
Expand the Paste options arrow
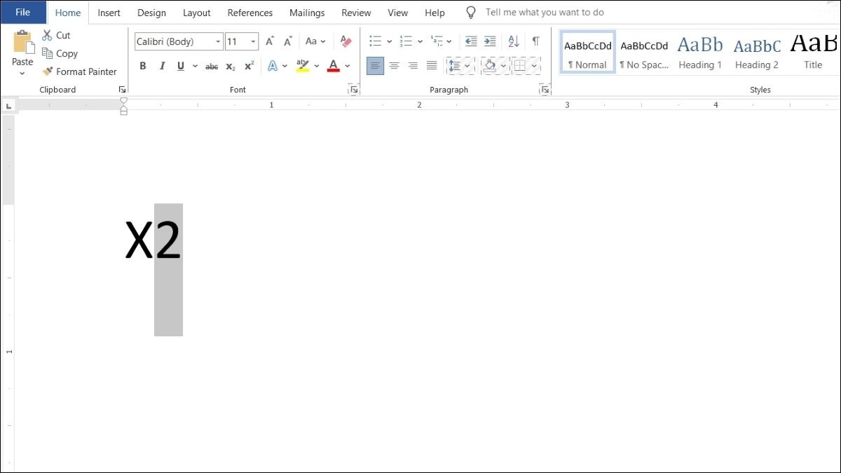(22, 73)
